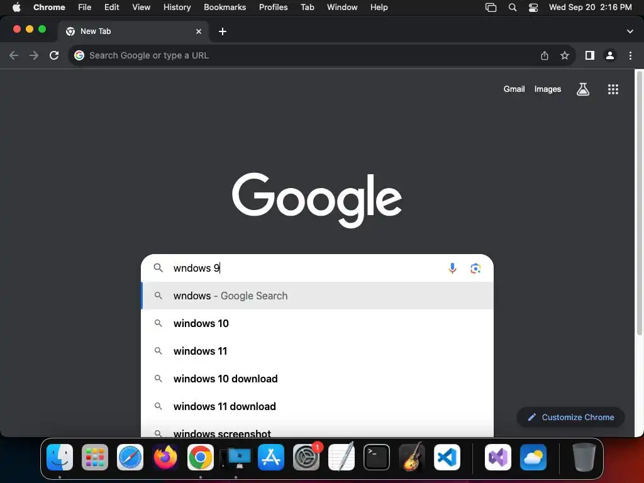The width and height of the screenshot is (644, 483).
Task: Open the cloud weather app in Dock
Action: [533, 457]
